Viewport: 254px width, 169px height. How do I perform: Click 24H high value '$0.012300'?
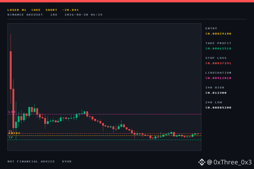tap(216, 93)
